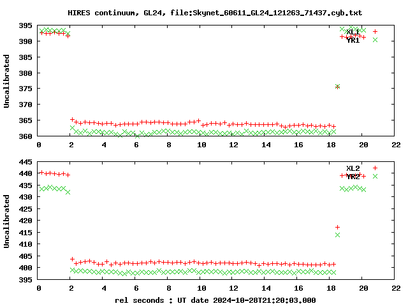Click the 420 tick label on lower y-axis

coord(25,221)
